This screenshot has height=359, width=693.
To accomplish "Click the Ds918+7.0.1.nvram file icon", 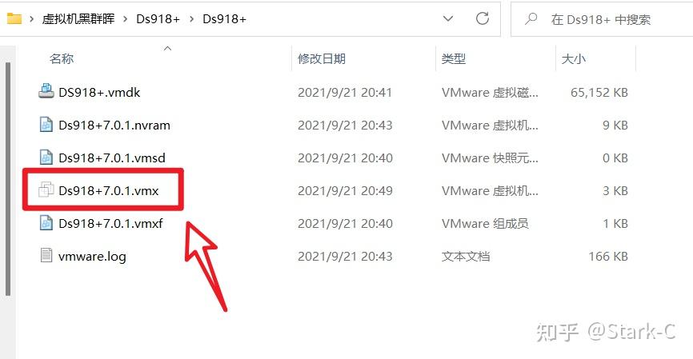I will click(x=46, y=125).
